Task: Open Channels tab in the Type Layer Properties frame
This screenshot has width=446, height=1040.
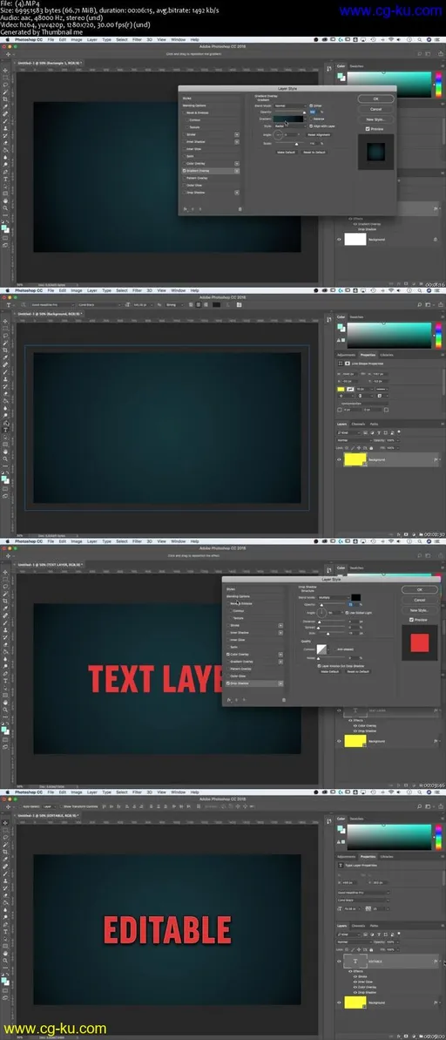Action: pyautogui.click(x=358, y=926)
